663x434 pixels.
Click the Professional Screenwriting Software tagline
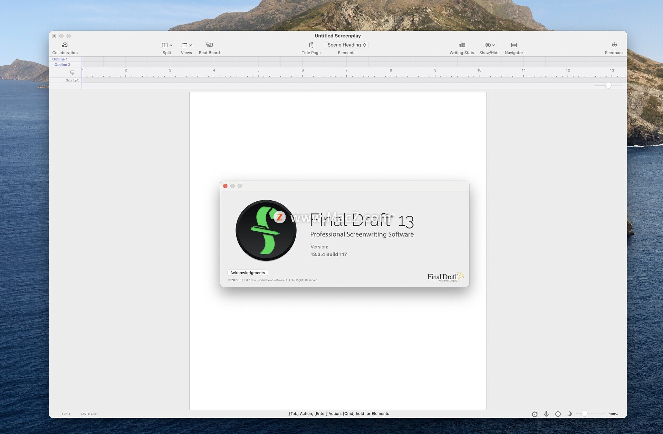(x=362, y=234)
